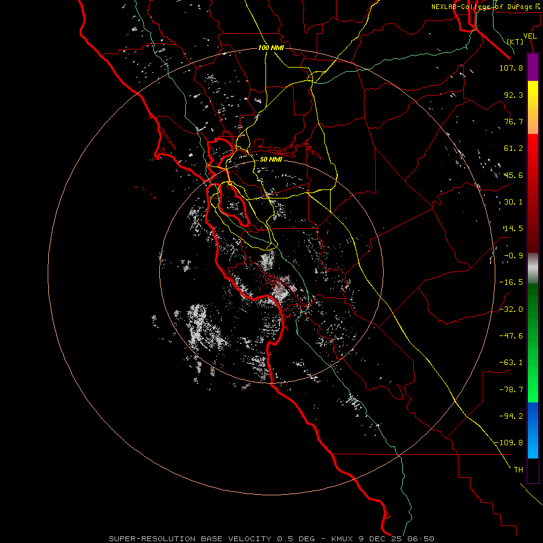Click the 9 DEC 25 06:50 timestamp

click(396, 539)
